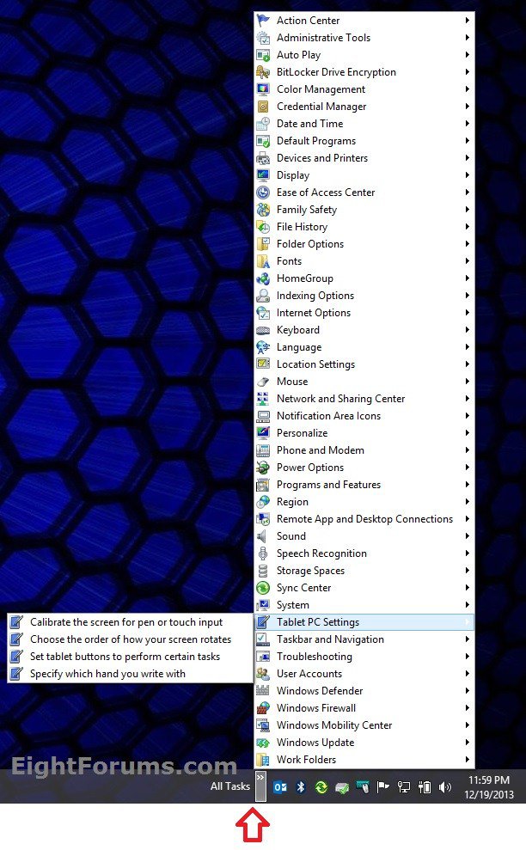Click the Action Center flag icon
This screenshot has height=850, width=526.
tap(263, 20)
